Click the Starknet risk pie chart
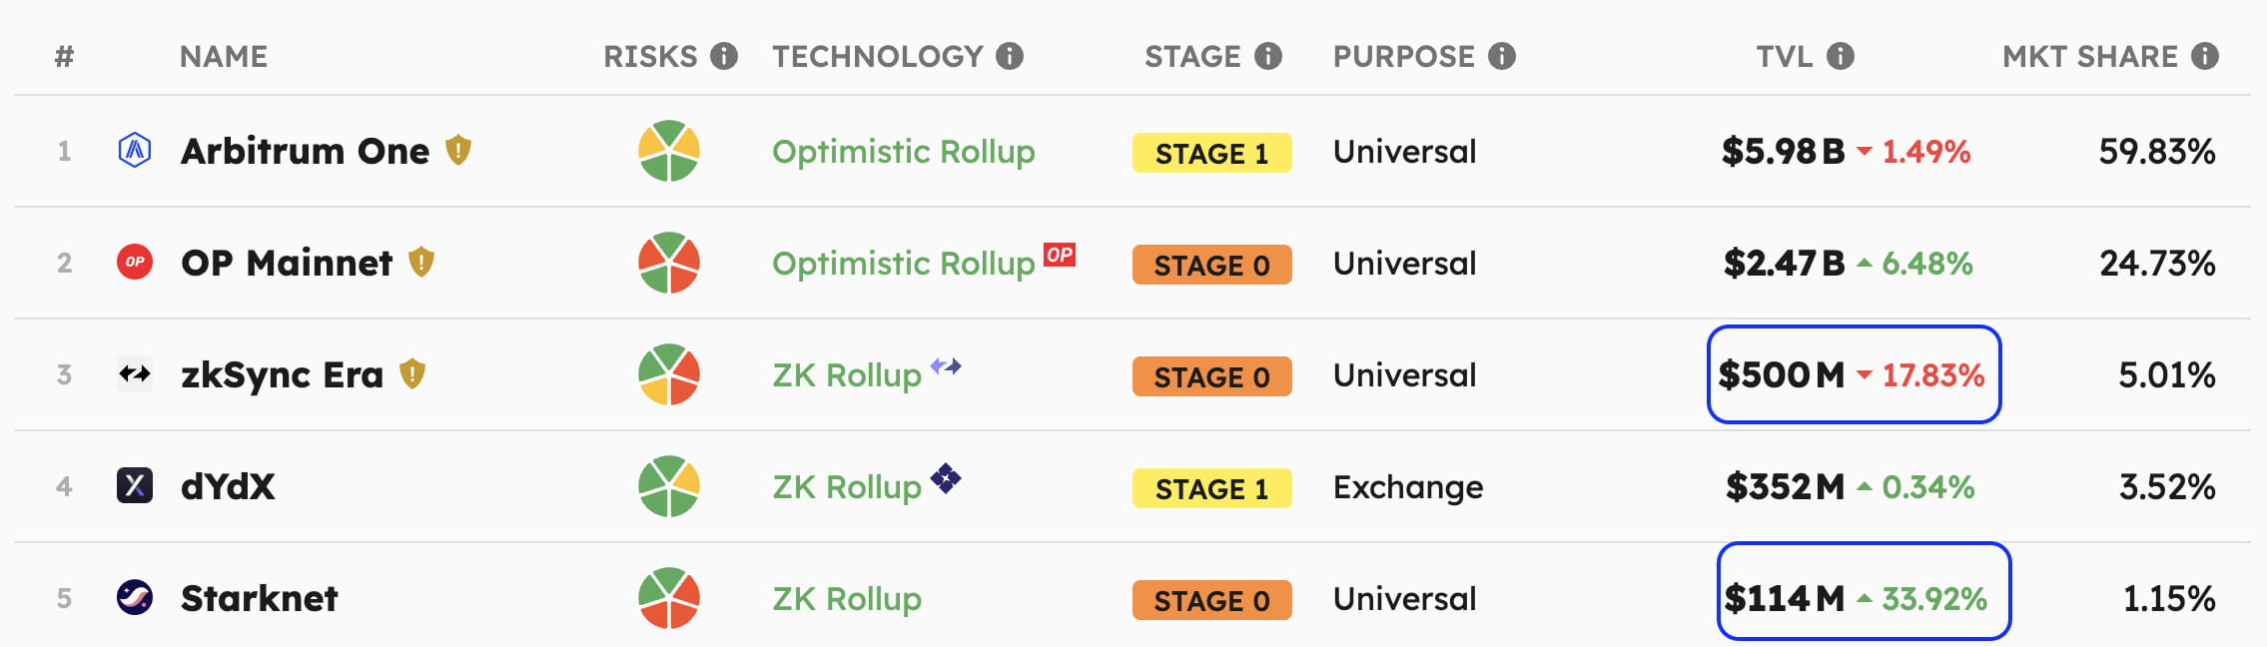Screen dimensions: 2267x647 pos(669,598)
